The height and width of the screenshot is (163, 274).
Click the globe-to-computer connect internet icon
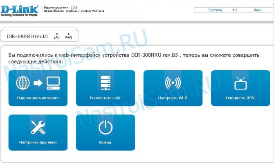[38, 83]
